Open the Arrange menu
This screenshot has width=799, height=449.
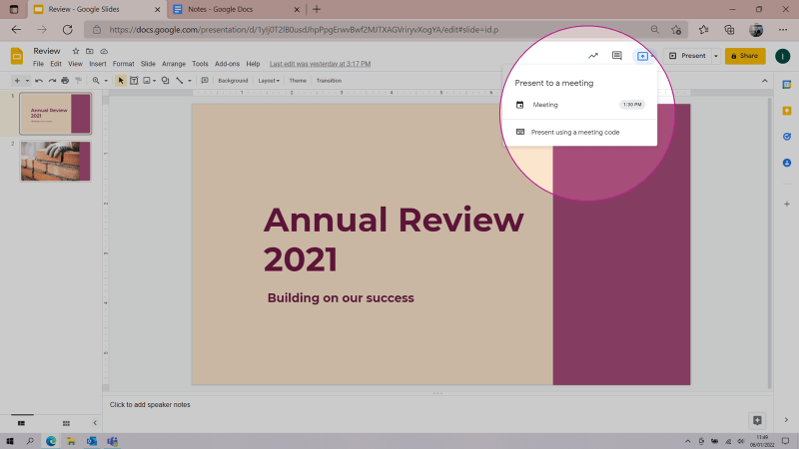(x=174, y=64)
